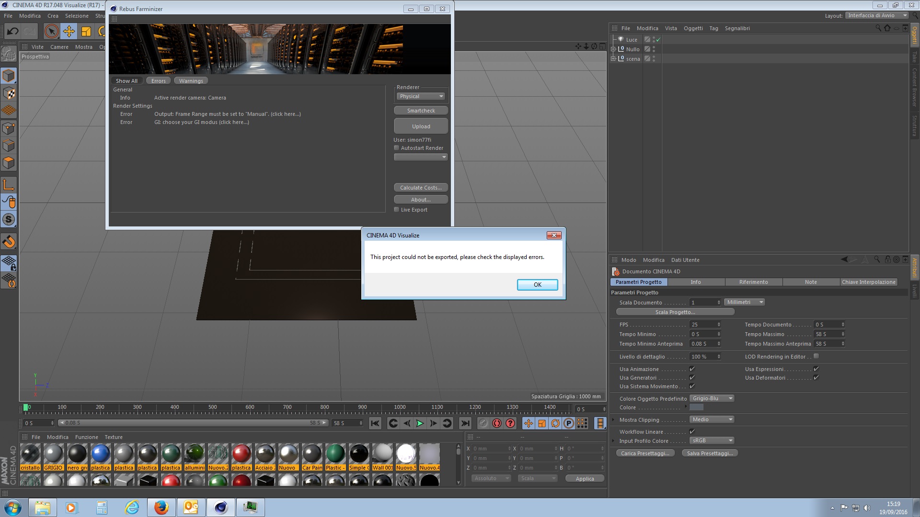Disable the Usa Animazione checkbox
This screenshot has height=517, width=920.
[x=692, y=369]
